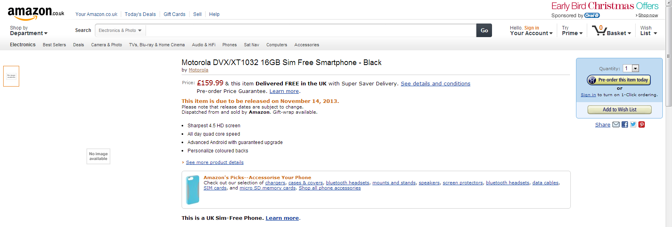
Task: Switch to Camera & Photo category tab
Action: (106, 45)
